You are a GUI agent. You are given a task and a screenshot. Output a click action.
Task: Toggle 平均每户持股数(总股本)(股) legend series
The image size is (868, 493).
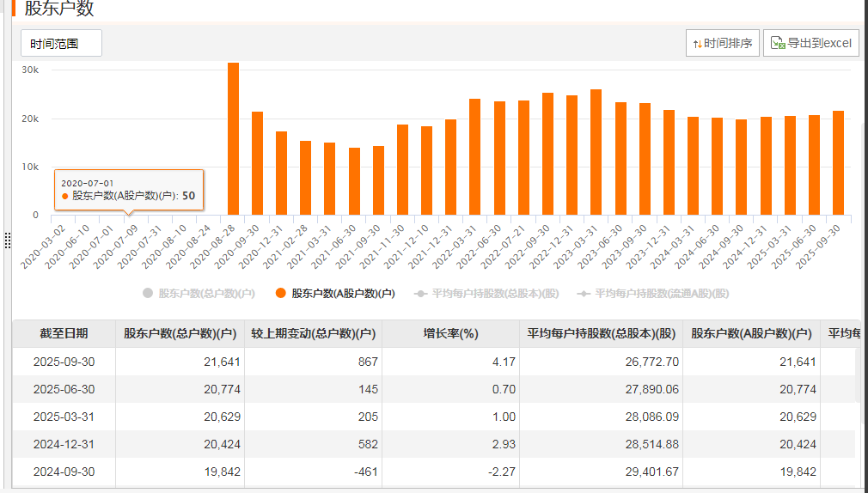pyautogui.click(x=486, y=293)
